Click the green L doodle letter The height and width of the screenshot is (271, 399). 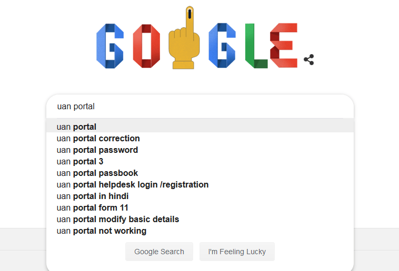coord(256,46)
